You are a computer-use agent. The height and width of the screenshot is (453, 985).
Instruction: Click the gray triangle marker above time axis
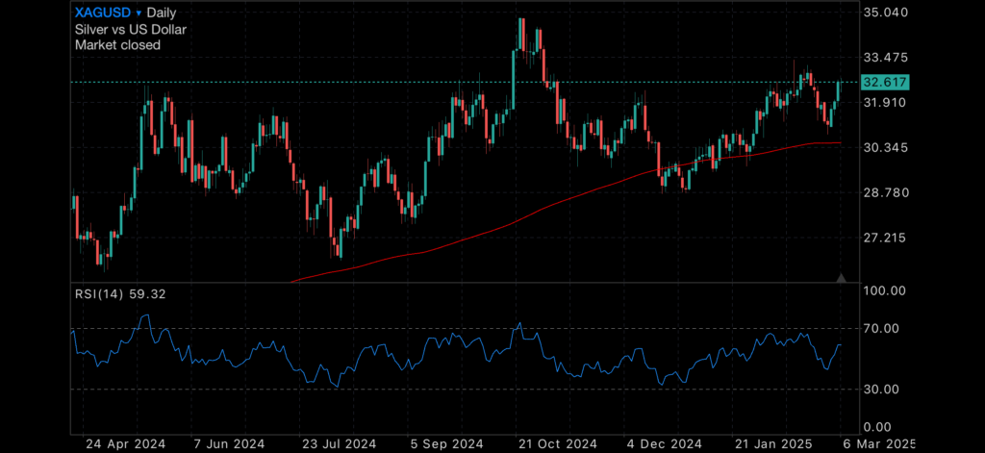click(x=842, y=278)
